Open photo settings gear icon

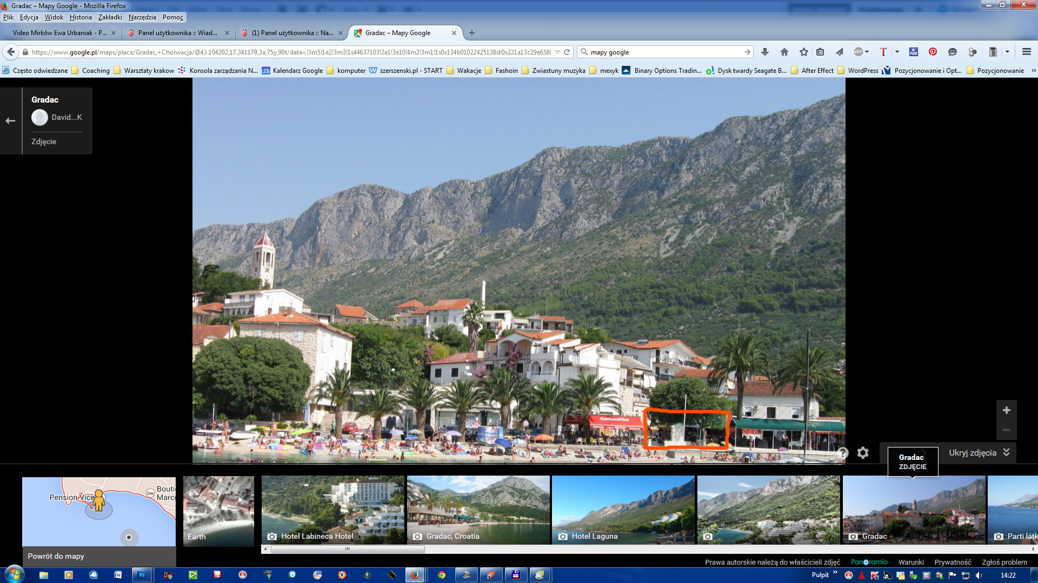point(863,453)
